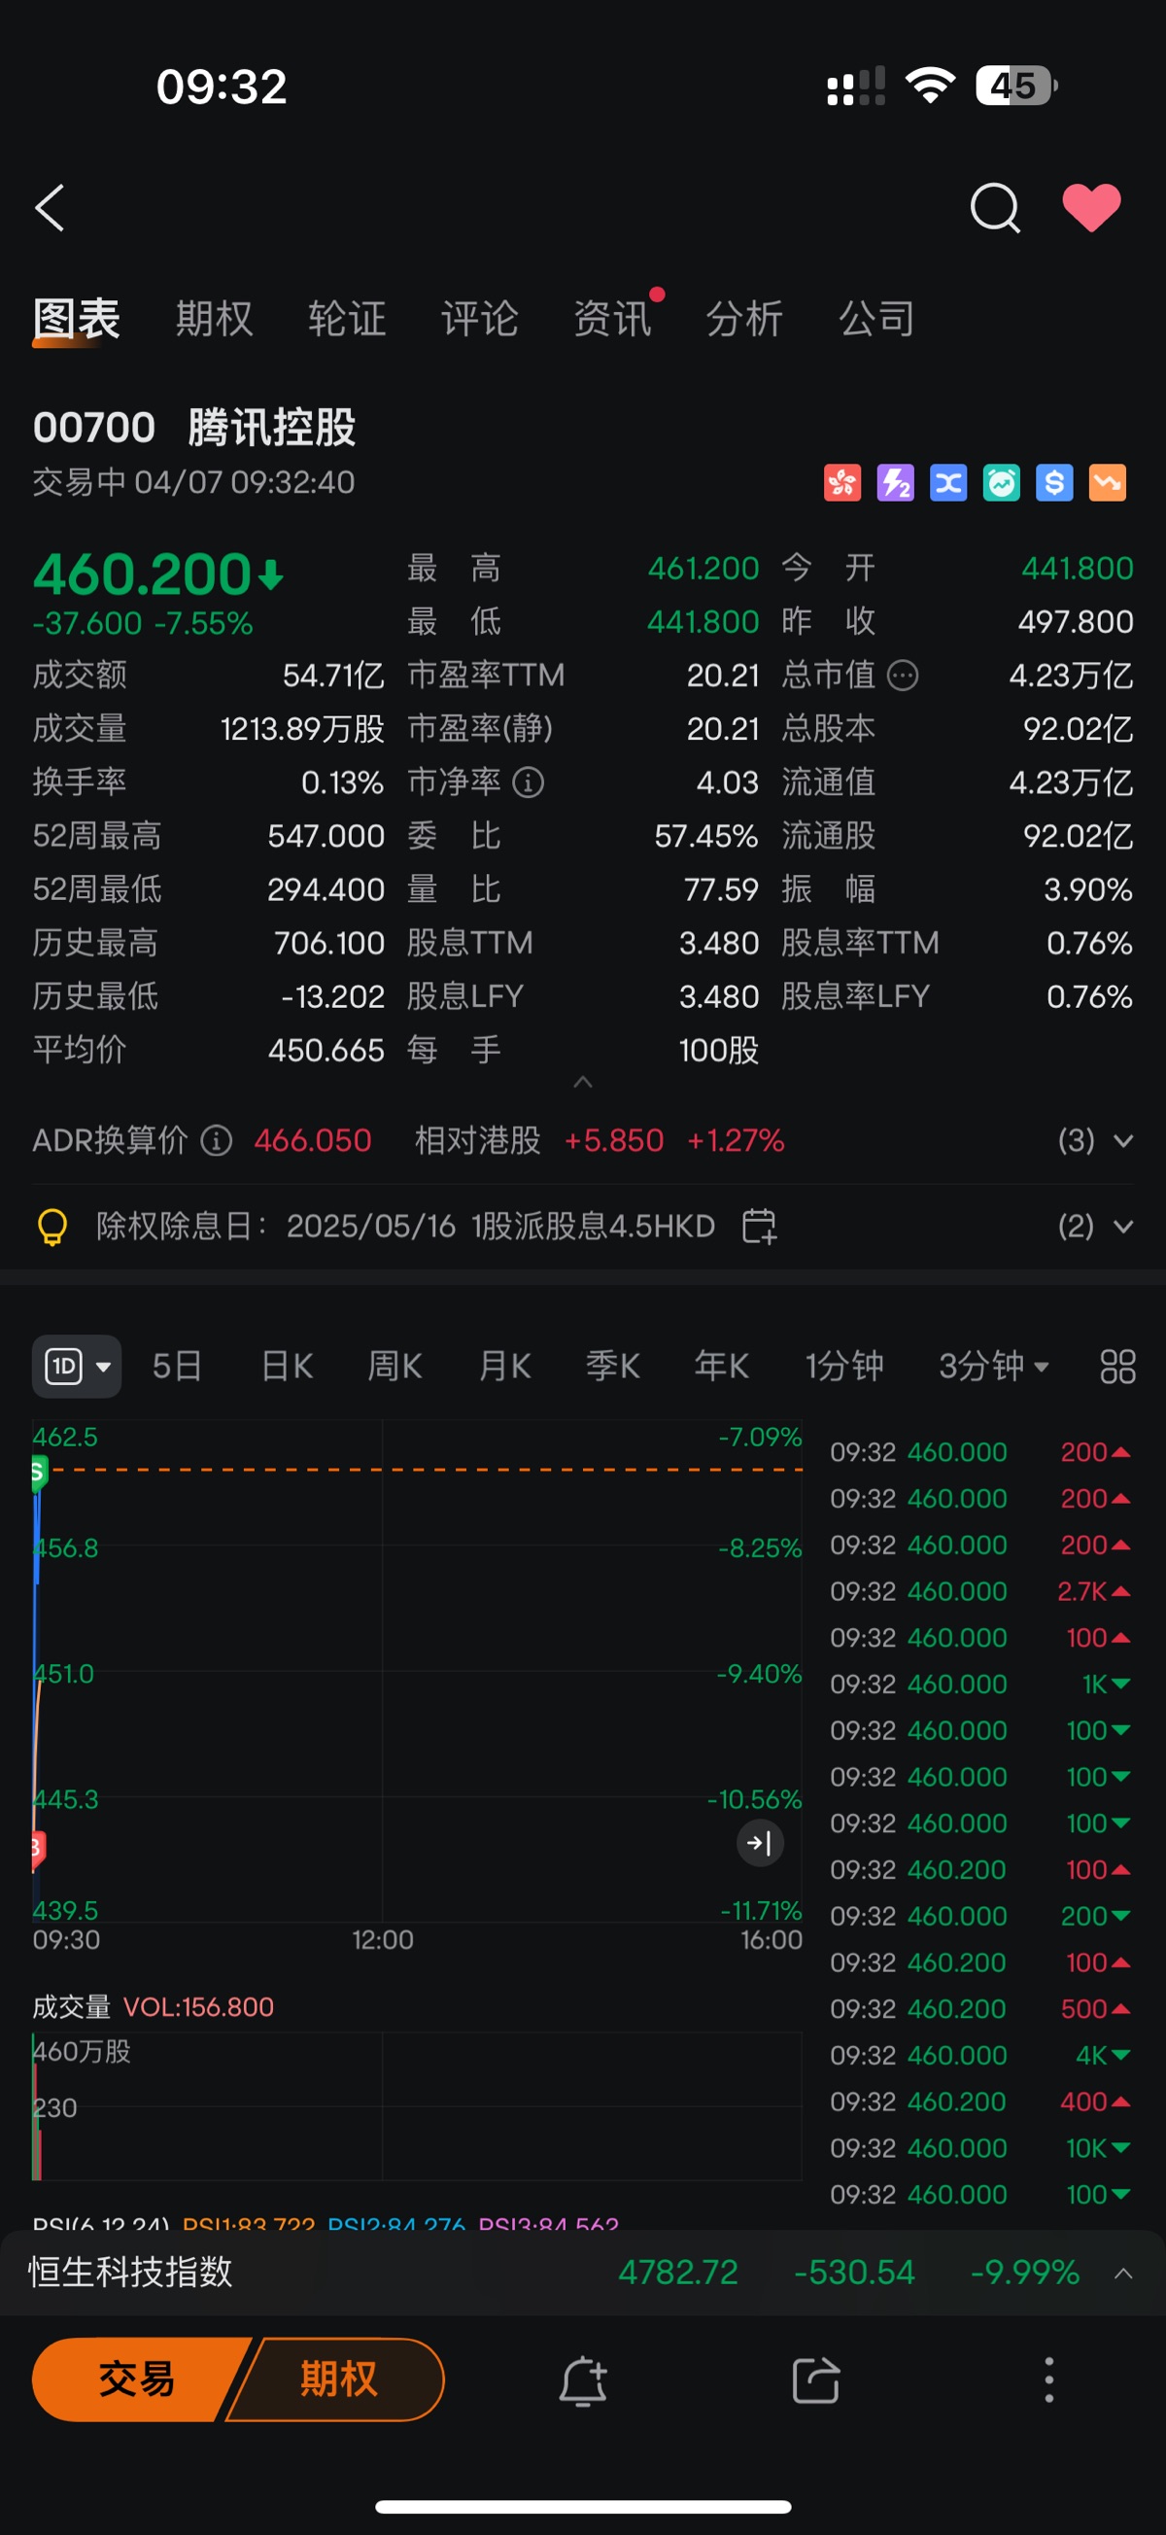The image size is (1166, 2535).
Task: Toggle the pink heart favorite icon
Action: coord(1091,208)
